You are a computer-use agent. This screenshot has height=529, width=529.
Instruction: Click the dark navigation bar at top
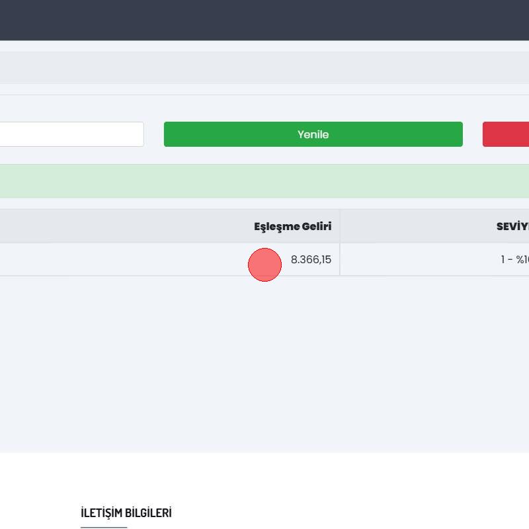point(264,20)
